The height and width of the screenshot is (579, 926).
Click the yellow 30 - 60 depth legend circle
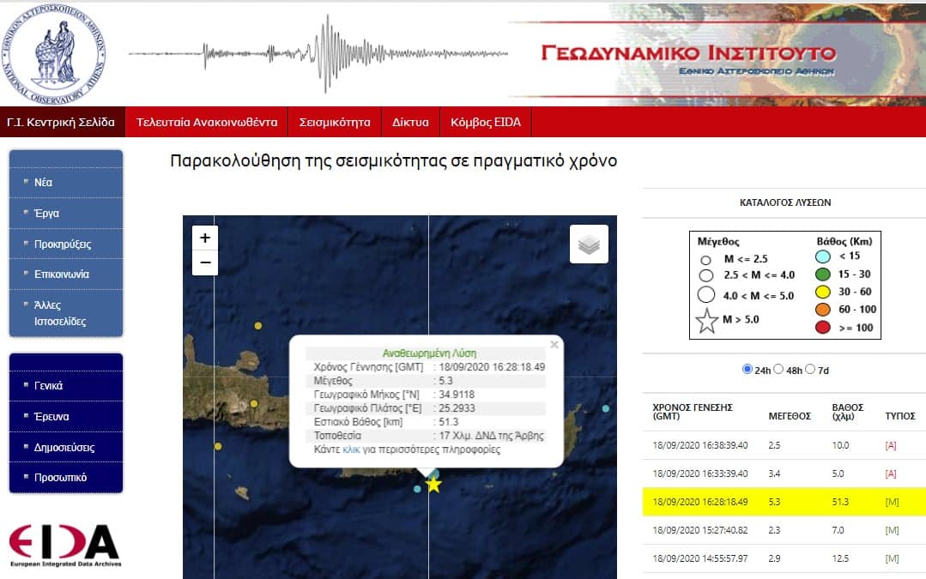pyautogui.click(x=823, y=292)
